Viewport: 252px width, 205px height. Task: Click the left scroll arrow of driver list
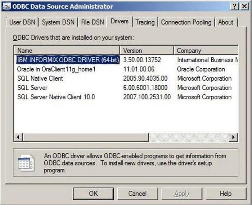point(18,137)
